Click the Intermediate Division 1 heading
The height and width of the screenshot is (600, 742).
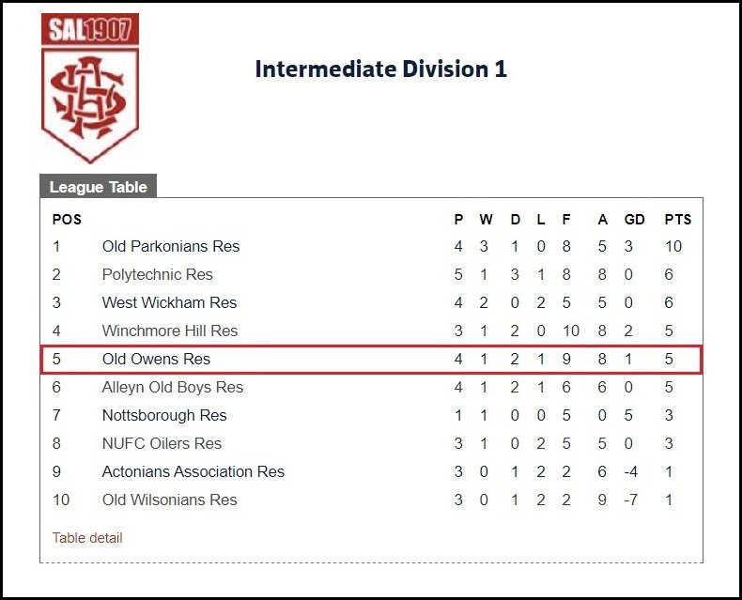point(381,69)
